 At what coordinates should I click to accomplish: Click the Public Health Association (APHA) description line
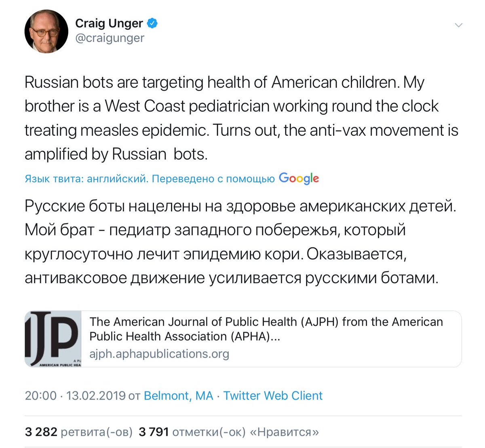tap(185, 337)
